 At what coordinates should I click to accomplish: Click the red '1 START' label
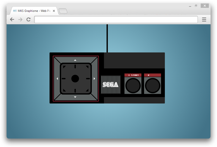pyautogui.click(x=133, y=75)
